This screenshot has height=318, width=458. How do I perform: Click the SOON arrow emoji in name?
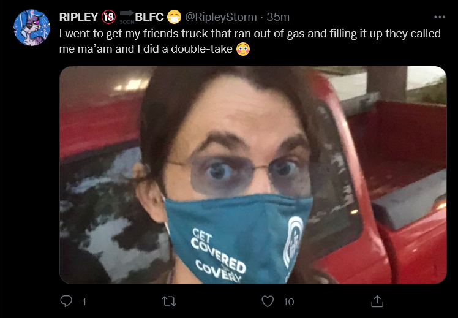(127, 17)
